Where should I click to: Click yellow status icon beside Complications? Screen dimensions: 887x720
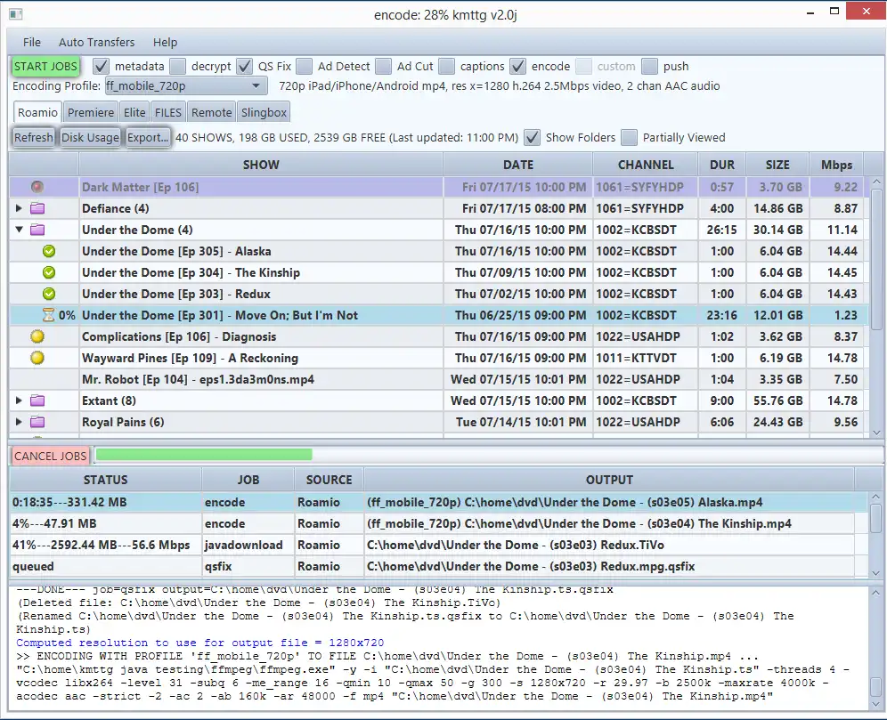click(x=37, y=336)
